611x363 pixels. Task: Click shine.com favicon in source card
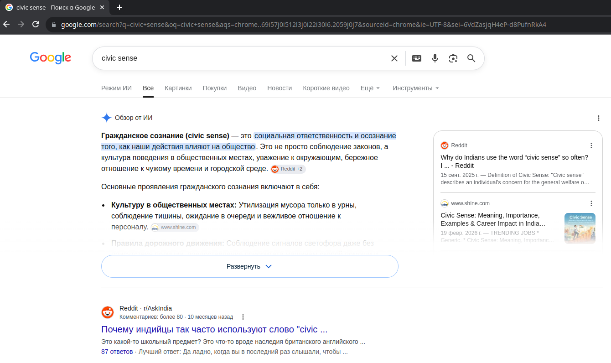445,203
